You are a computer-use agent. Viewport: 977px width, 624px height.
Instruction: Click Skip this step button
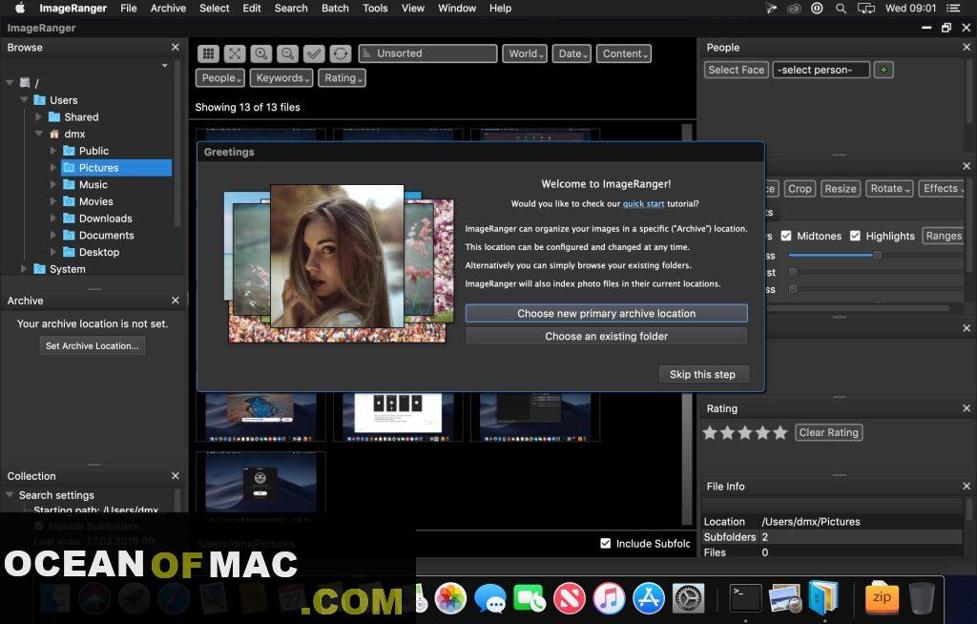(703, 374)
